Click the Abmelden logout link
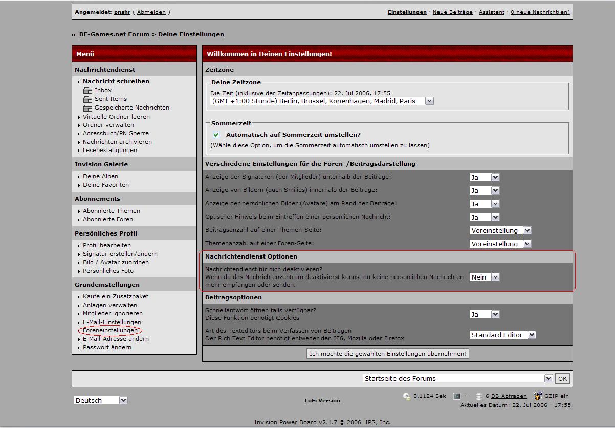Screen dimensions: 615x428 point(151,12)
